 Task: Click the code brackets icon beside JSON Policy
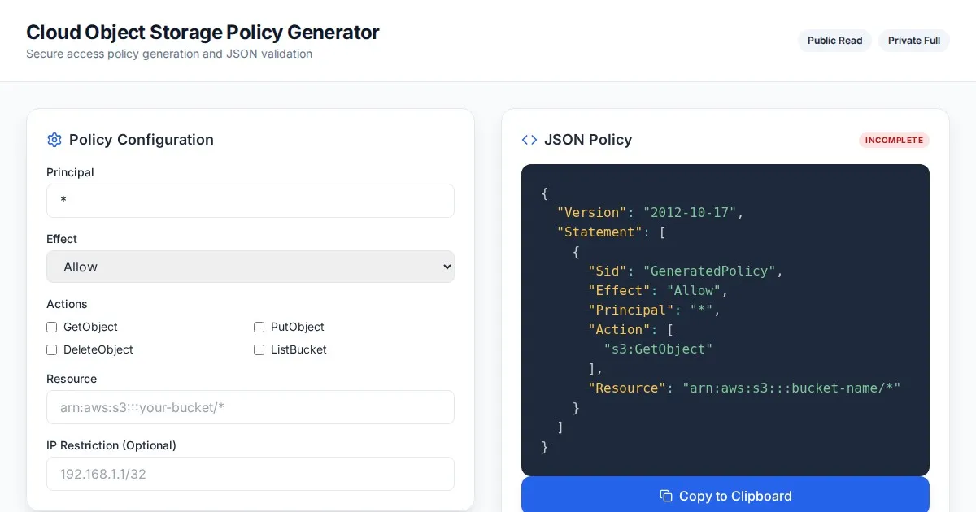[x=529, y=140]
